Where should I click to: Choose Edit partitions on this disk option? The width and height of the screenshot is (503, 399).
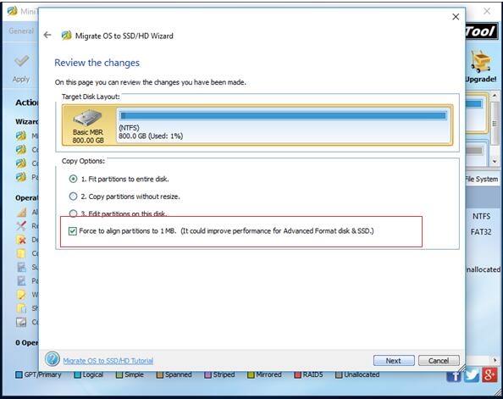coord(73,213)
